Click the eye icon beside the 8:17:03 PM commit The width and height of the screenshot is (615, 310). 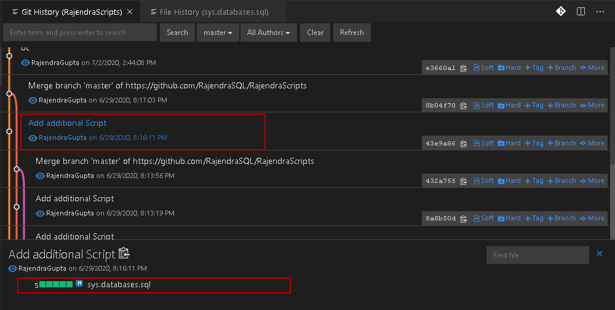pyautogui.click(x=33, y=100)
